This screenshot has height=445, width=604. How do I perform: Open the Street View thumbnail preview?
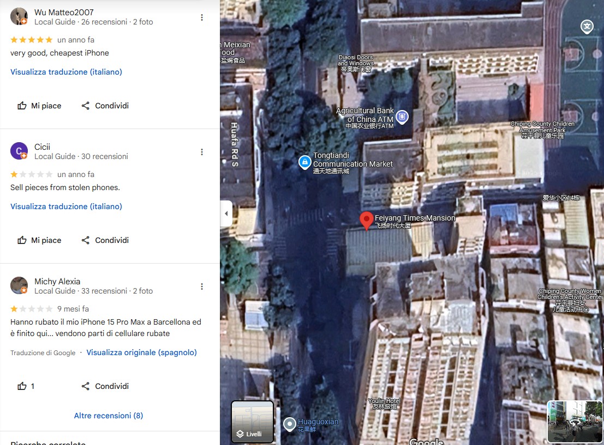click(575, 422)
